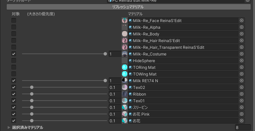Enable target checkbox for TOWing Mat
255x131 pixels.
[14, 74]
